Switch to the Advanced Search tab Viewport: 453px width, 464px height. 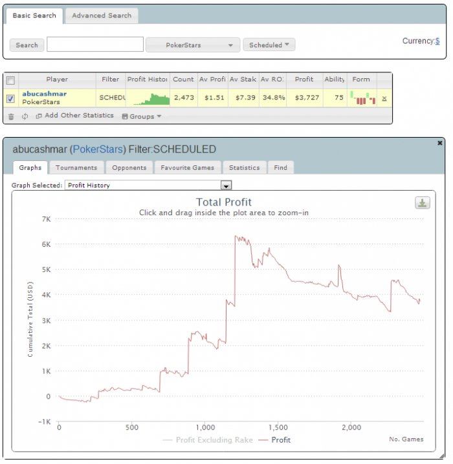(102, 16)
